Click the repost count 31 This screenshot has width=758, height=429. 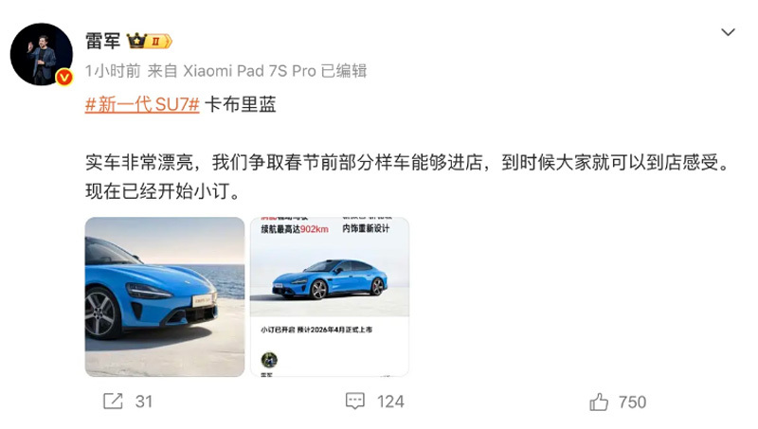tap(144, 402)
